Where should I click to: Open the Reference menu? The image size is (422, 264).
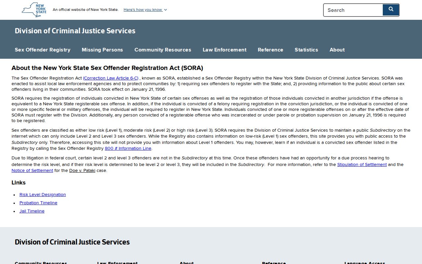(x=270, y=50)
